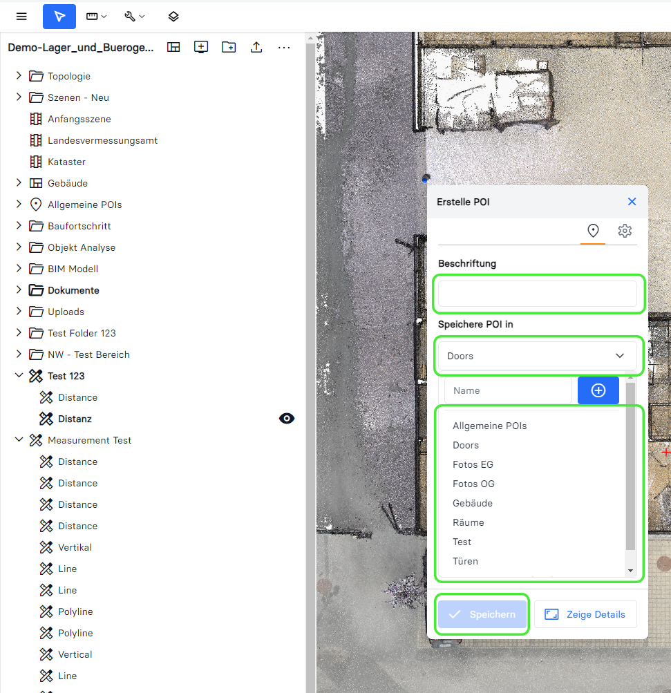671x693 pixels.
Task: Switch to the POI settings gear tab
Action: [625, 231]
